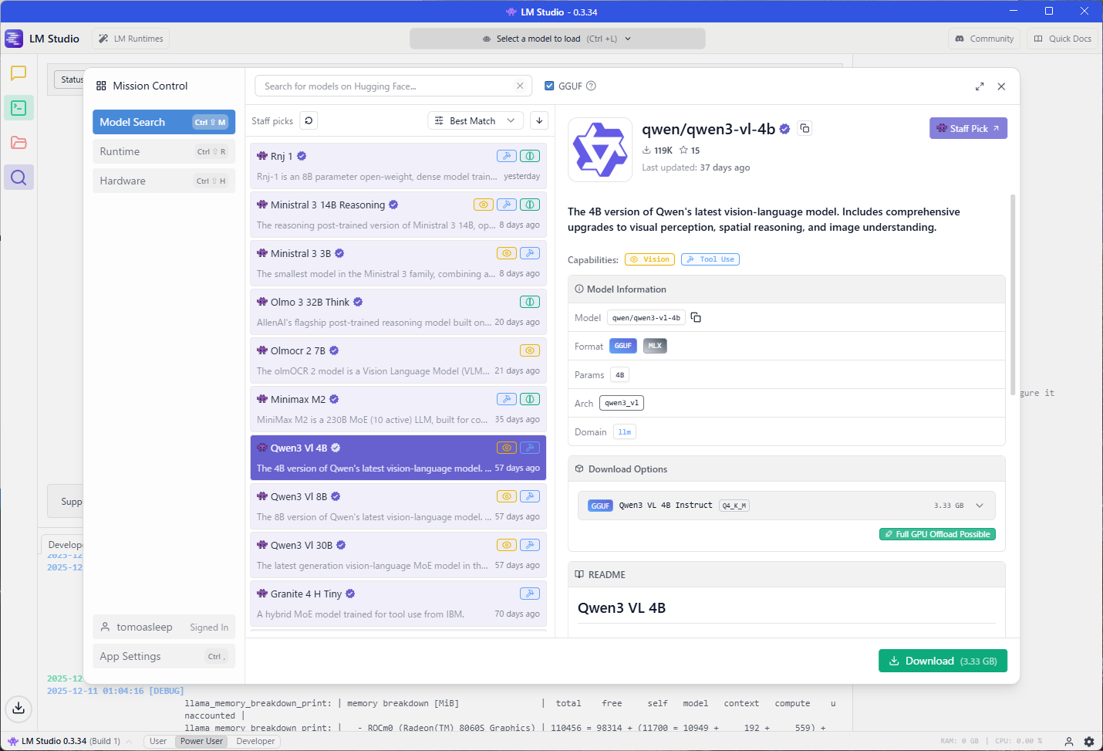Click the user account icon in status bar

click(1069, 742)
